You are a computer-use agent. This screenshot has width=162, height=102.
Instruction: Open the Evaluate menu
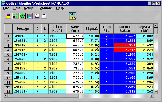pos(45,8)
